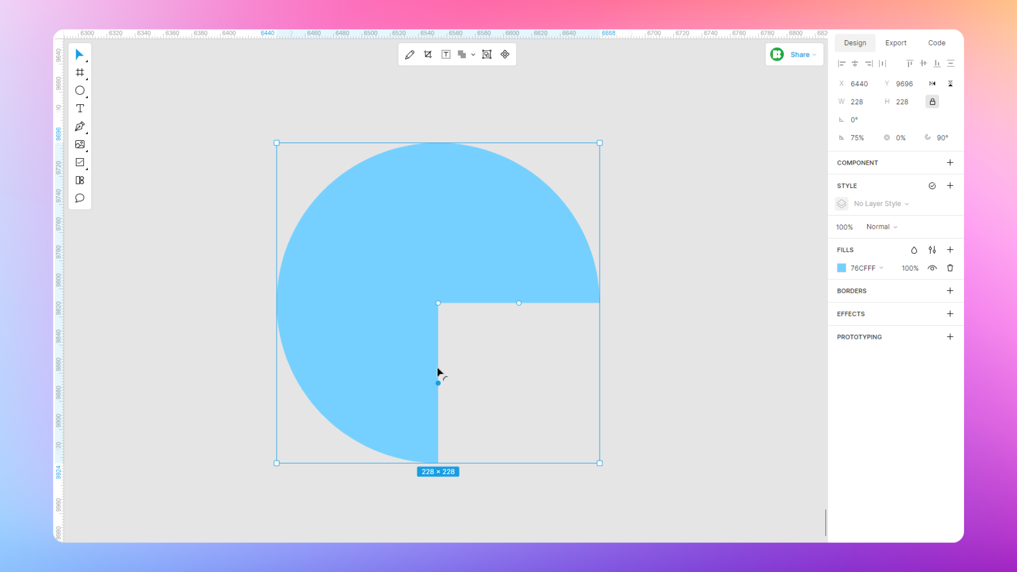
Task: Select the Hand/Move tool
Action: click(x=79, y=55)
